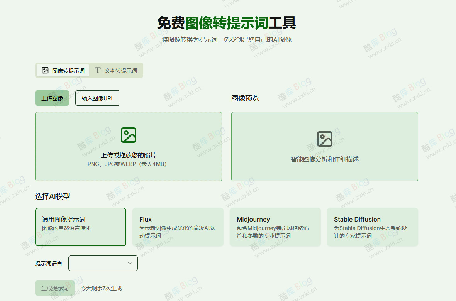Click the chevron arrow of the language selector
The height and width of the screenshot is (301, 456).
[130, 263]
